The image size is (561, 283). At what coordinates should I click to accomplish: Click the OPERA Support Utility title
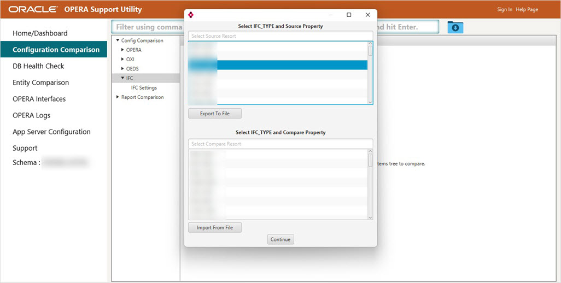tap(103, 9)
